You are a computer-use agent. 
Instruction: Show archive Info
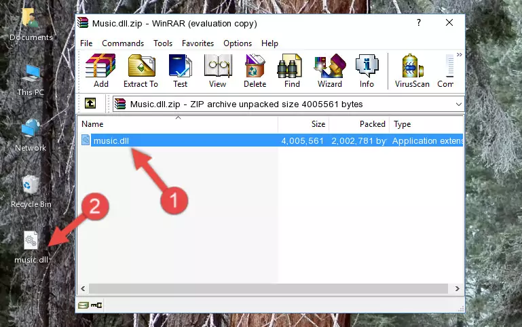367,71
